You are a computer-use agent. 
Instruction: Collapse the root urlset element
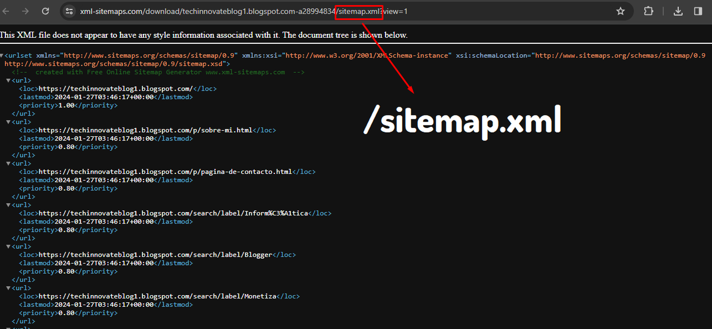[x=2, y=56]
